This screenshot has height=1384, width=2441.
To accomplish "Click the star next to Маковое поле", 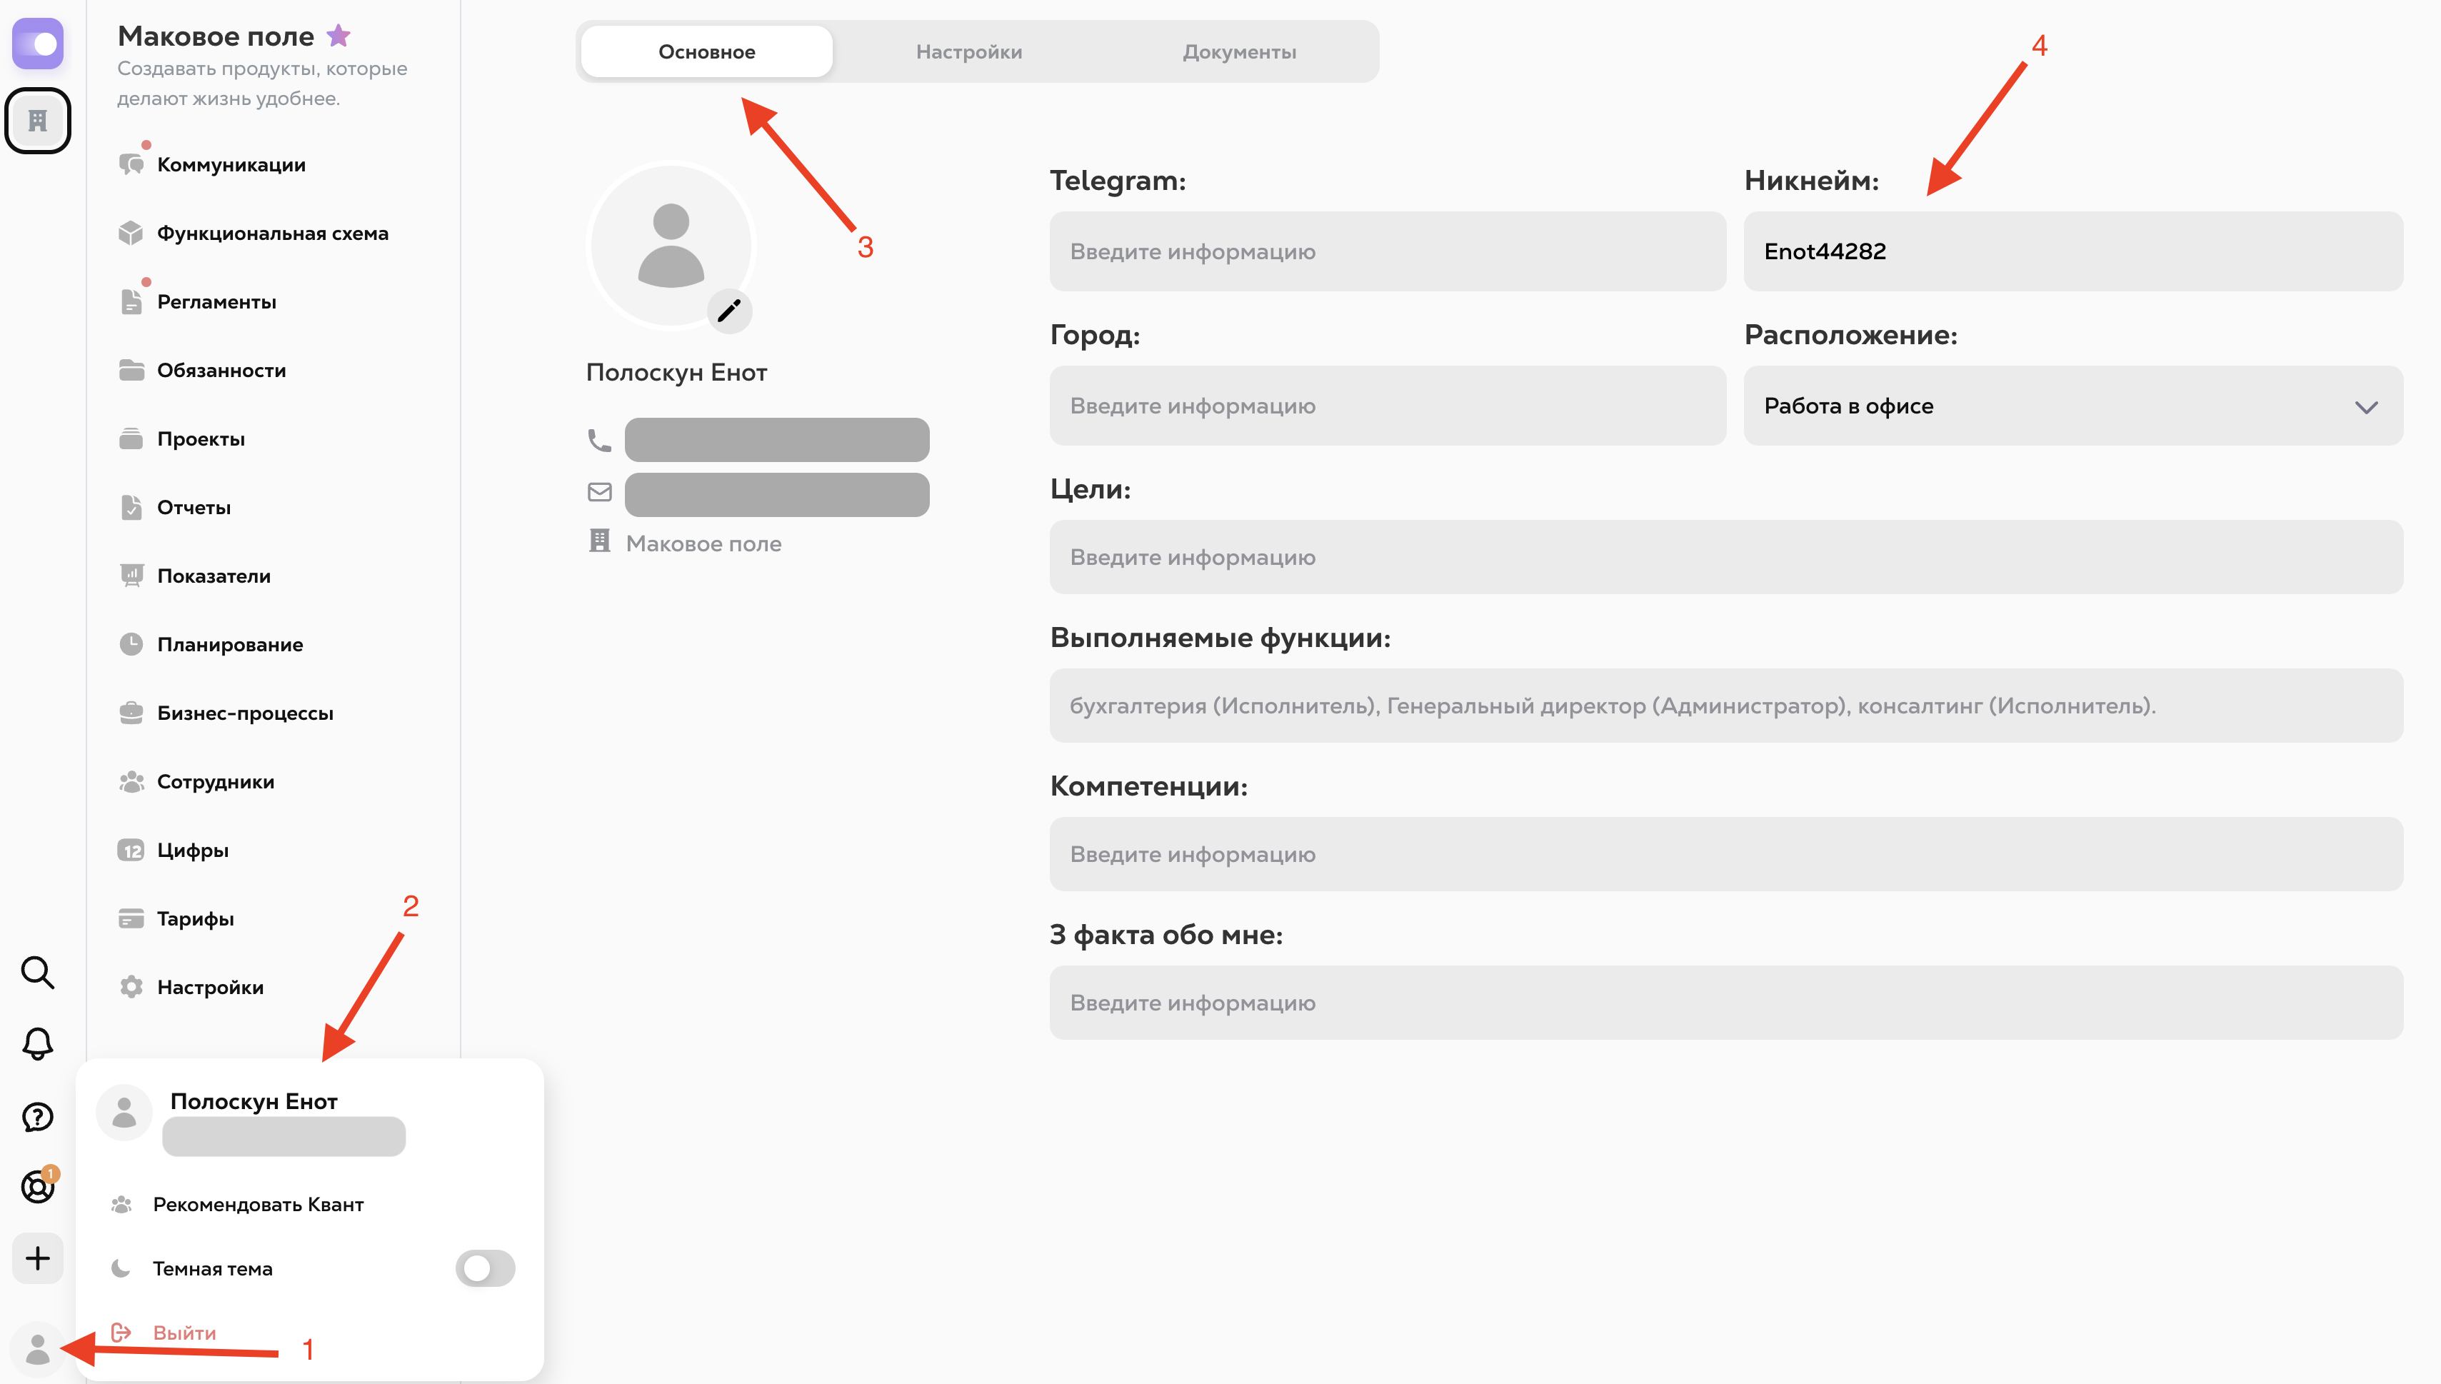I will [339, 36].
